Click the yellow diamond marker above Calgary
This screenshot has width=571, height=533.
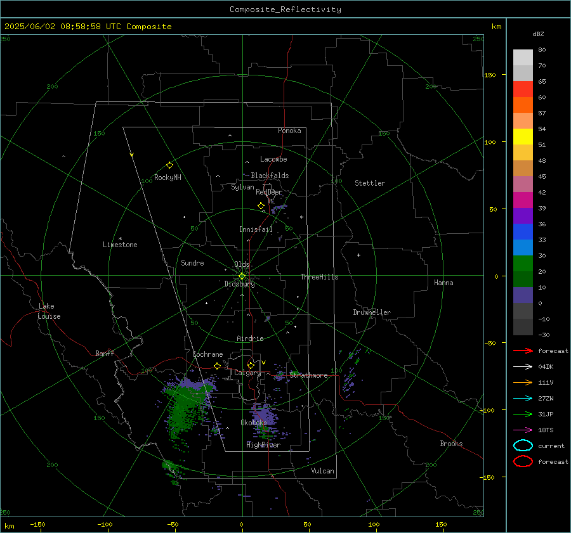coord(251,365)
